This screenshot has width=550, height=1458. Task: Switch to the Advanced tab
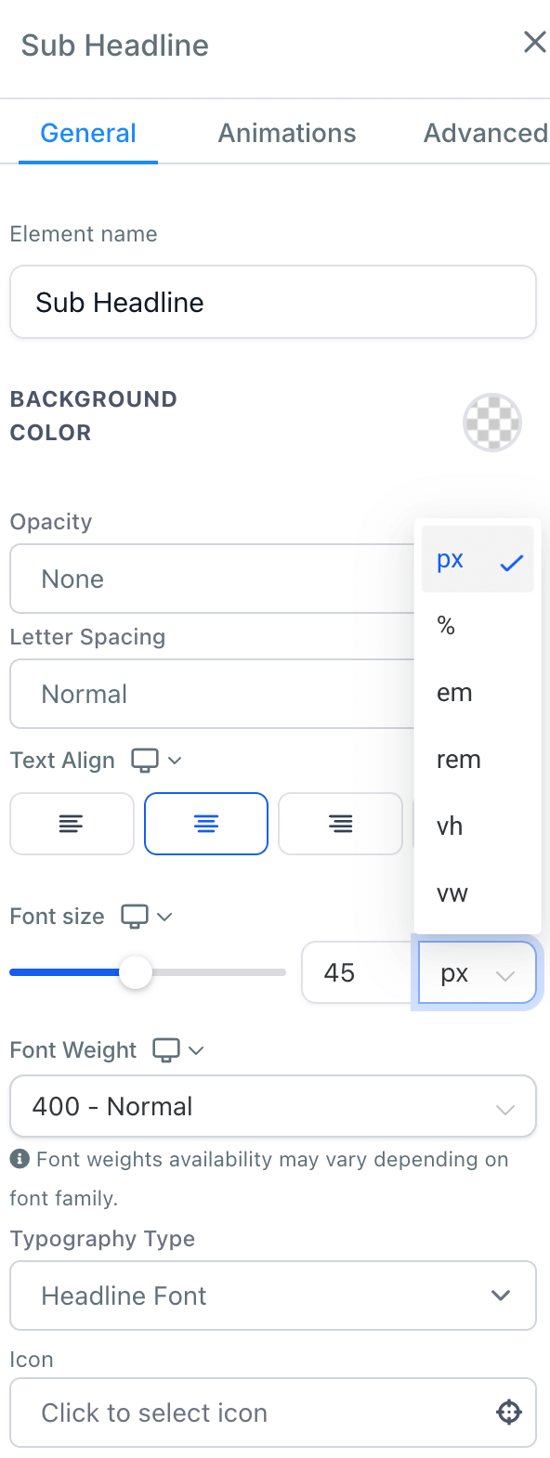click(486, 134)
